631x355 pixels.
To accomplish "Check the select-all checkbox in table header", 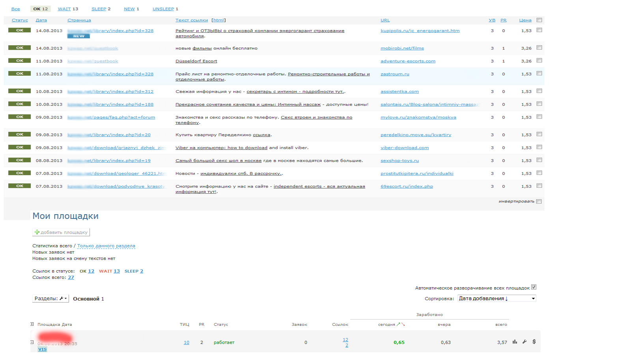I will (539, 20).
